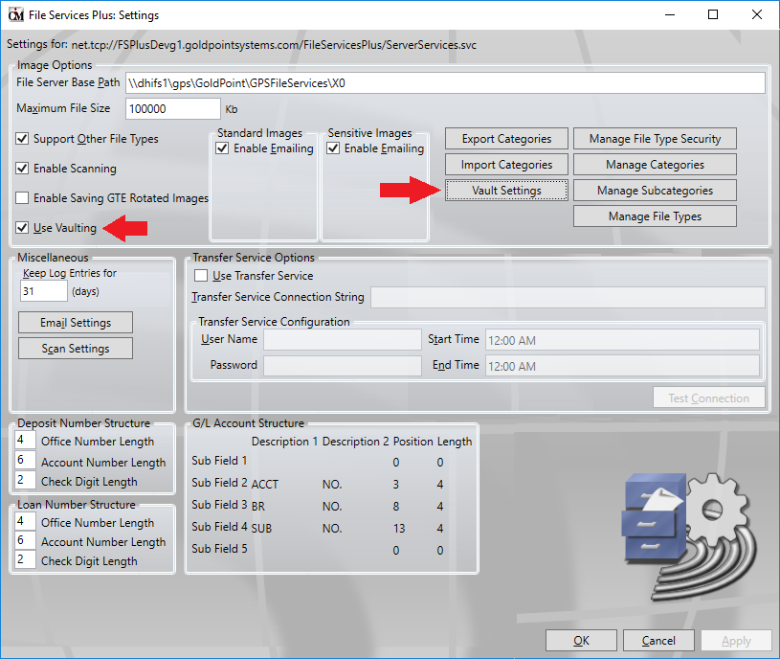Click the file cabinet gear logo
The image size is (780, 659).
tap(689, 536)
